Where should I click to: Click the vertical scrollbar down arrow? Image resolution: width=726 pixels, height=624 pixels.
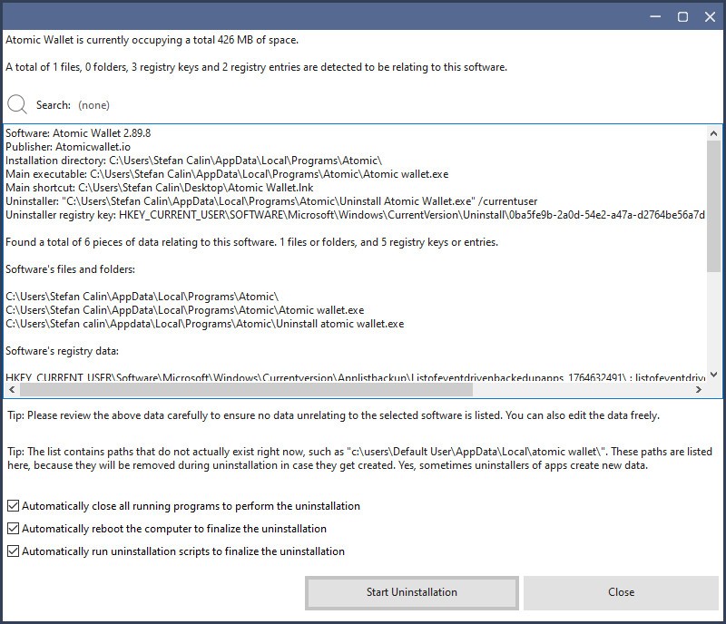coord(713,375)
